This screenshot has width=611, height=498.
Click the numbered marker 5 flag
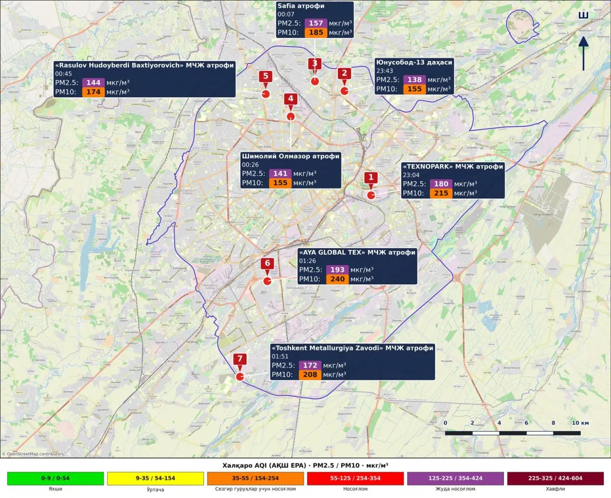[x=266, y=76]
